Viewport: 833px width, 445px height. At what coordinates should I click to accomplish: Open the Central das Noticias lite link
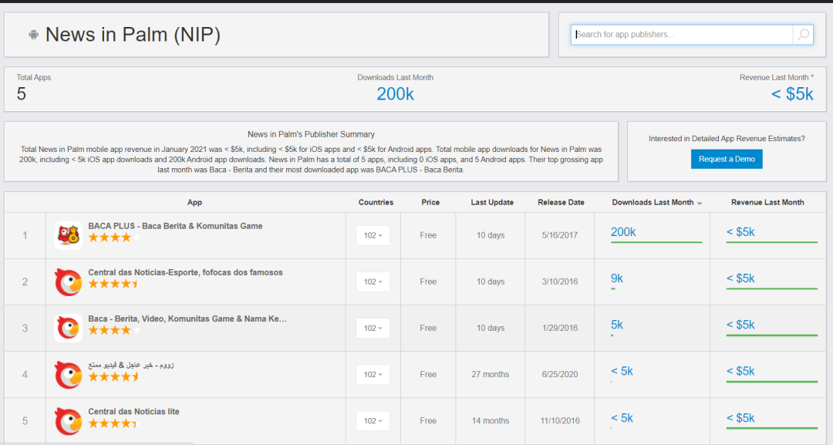[x=133, y=412]
